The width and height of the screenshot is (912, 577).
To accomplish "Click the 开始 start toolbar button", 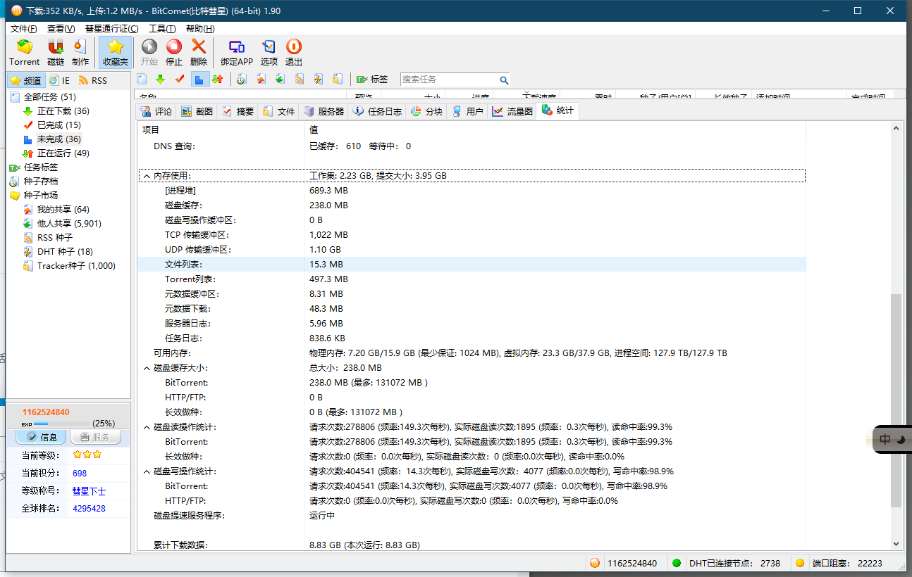I will pyautogui.click(x=149, y=53).
